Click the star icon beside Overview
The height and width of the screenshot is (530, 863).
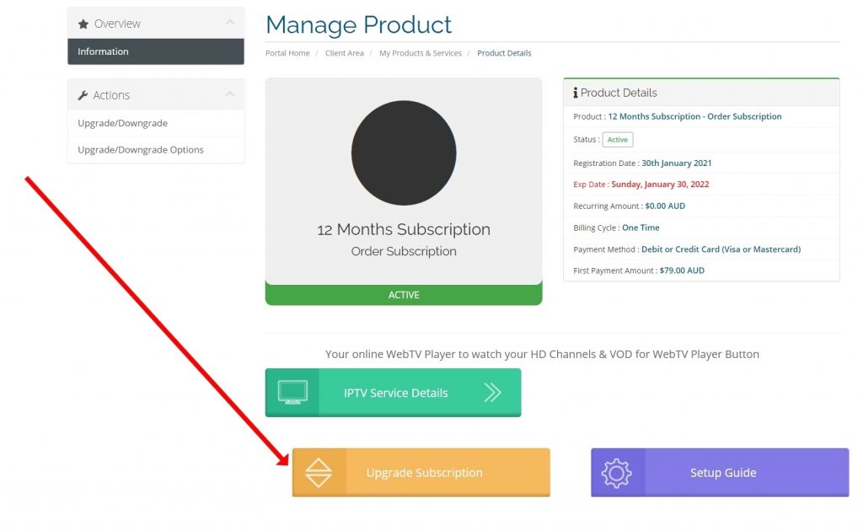[x=83, y=24]
